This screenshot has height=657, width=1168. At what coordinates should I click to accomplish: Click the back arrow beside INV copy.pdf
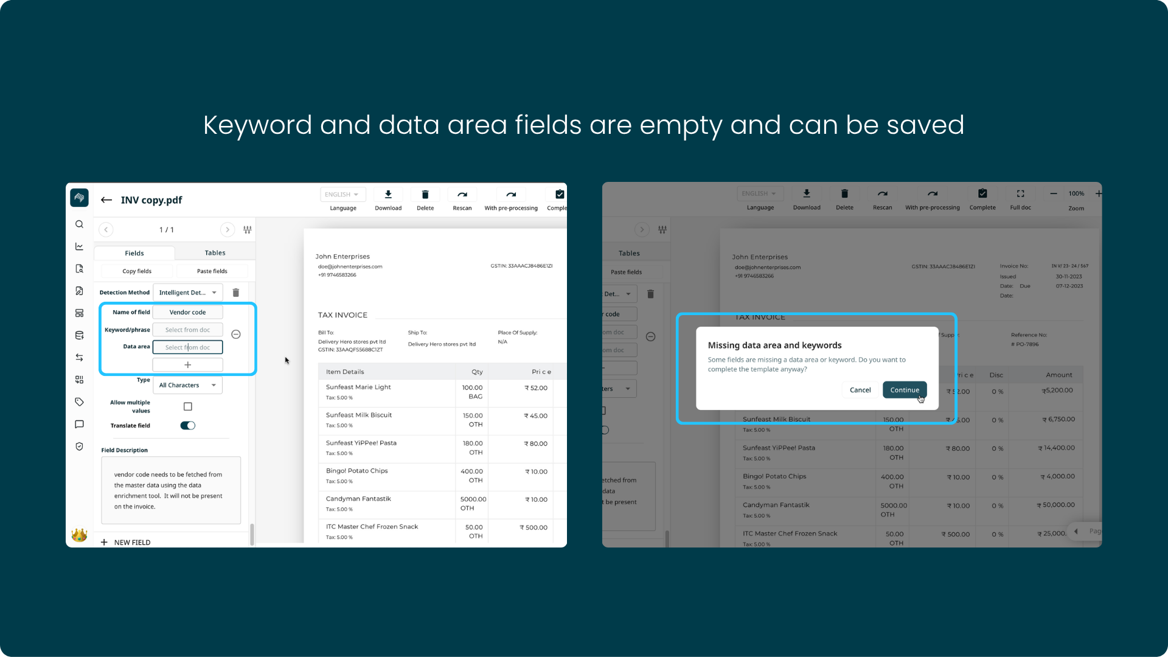(x=106, y=200)
